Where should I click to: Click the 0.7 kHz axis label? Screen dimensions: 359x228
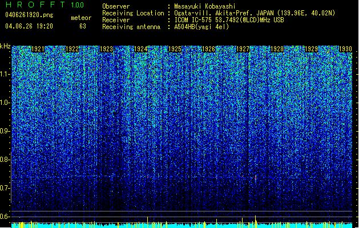(5, 188)
